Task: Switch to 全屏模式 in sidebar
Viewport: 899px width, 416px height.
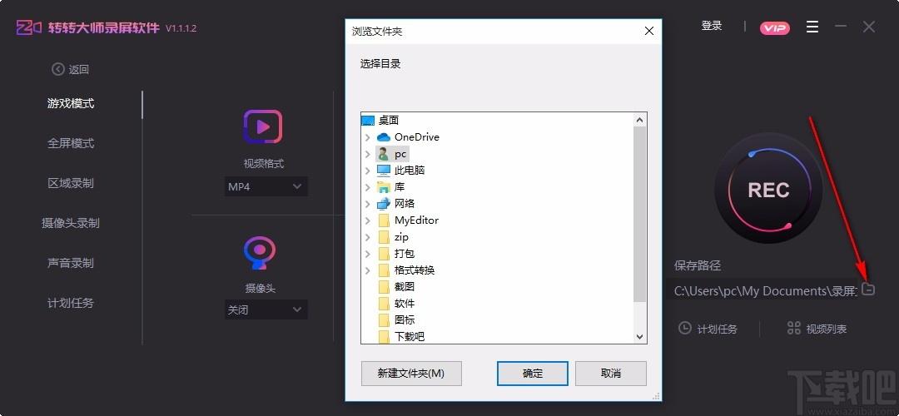Action: pyautogui.click(x=71, y=143)
